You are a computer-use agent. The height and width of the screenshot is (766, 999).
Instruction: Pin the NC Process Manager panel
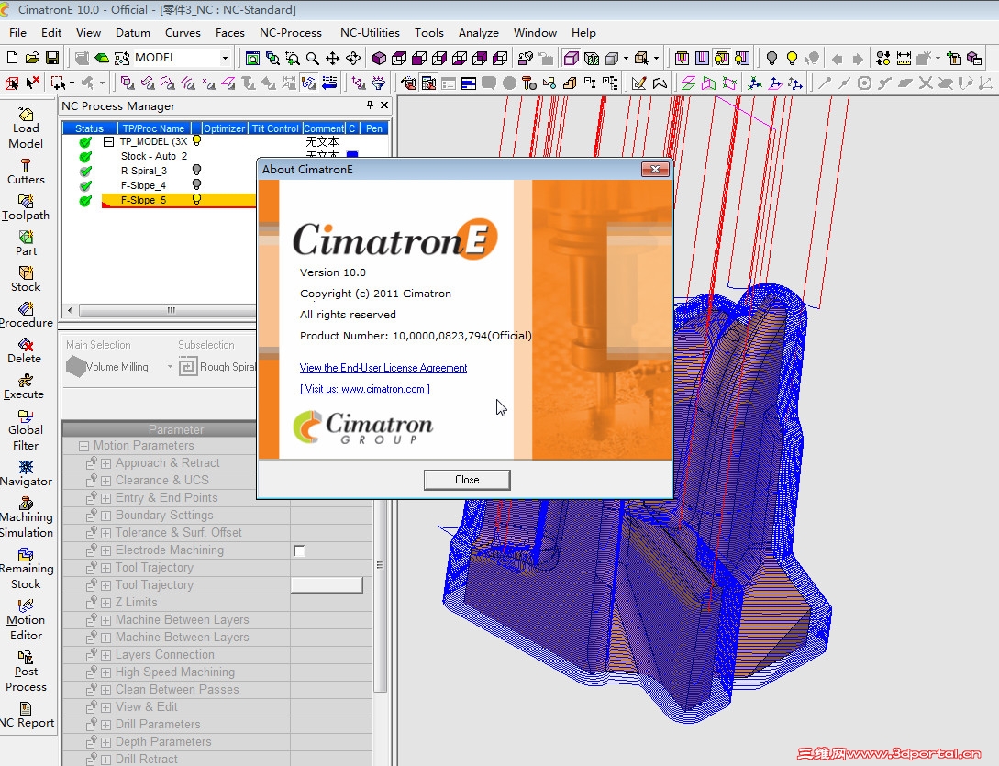click(371, 105)
